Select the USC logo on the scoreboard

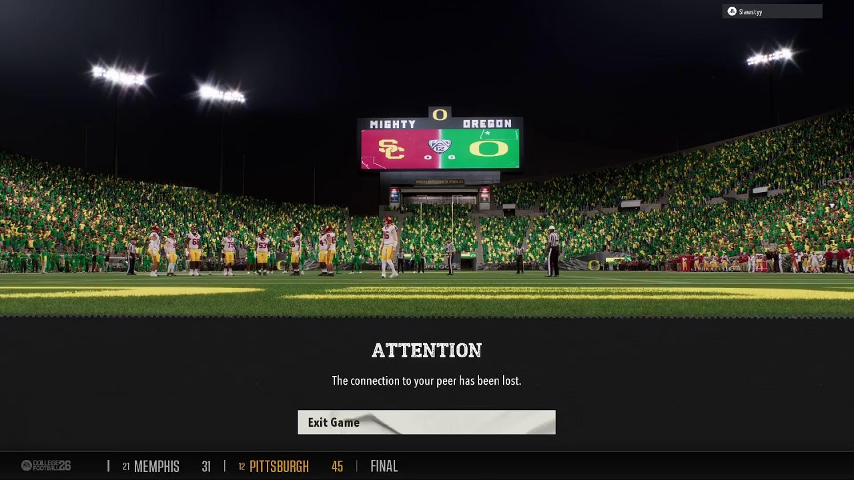(392, 149)
